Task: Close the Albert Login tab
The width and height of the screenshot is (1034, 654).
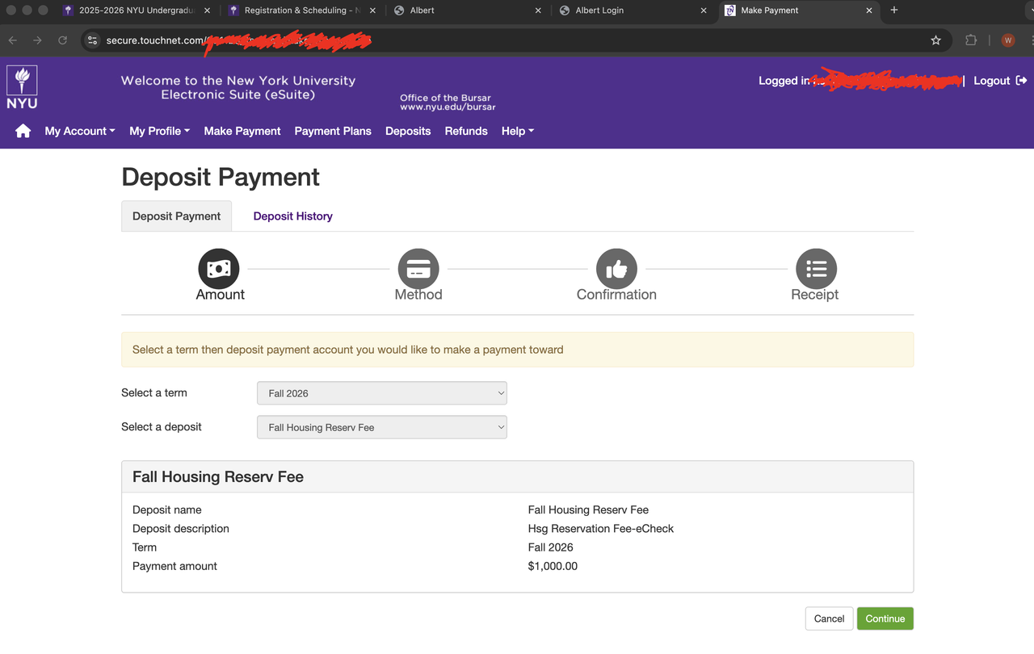Action: tap(704, 10)
